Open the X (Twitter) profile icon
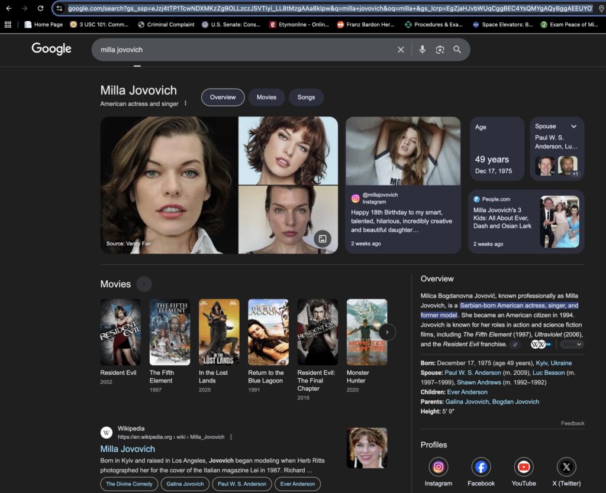Viewport: 606px width, 493px height. point(566,467)
